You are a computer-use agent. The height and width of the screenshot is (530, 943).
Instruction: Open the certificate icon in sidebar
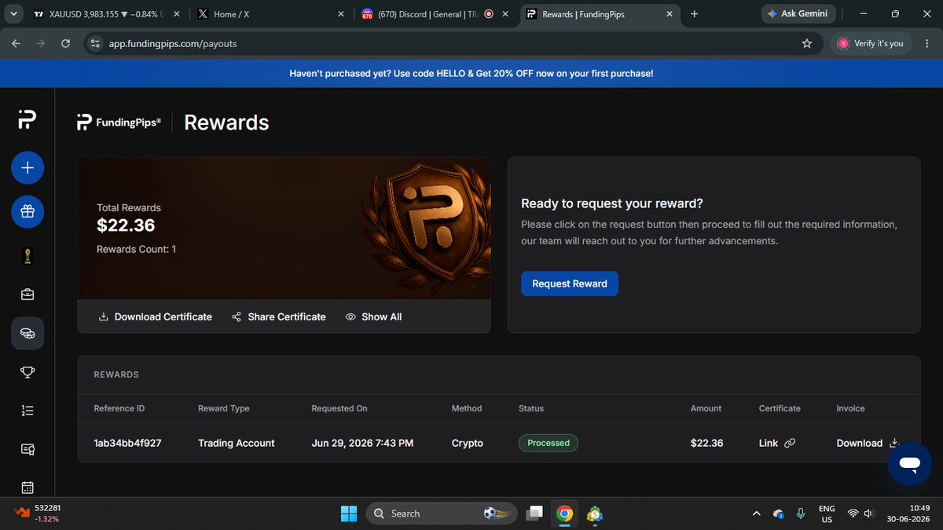click(x=28, y=449)
